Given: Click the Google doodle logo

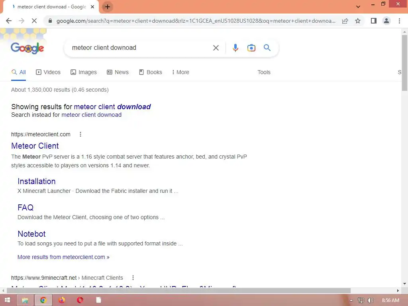Looking at the screenshot, I should tap(27, 48).
